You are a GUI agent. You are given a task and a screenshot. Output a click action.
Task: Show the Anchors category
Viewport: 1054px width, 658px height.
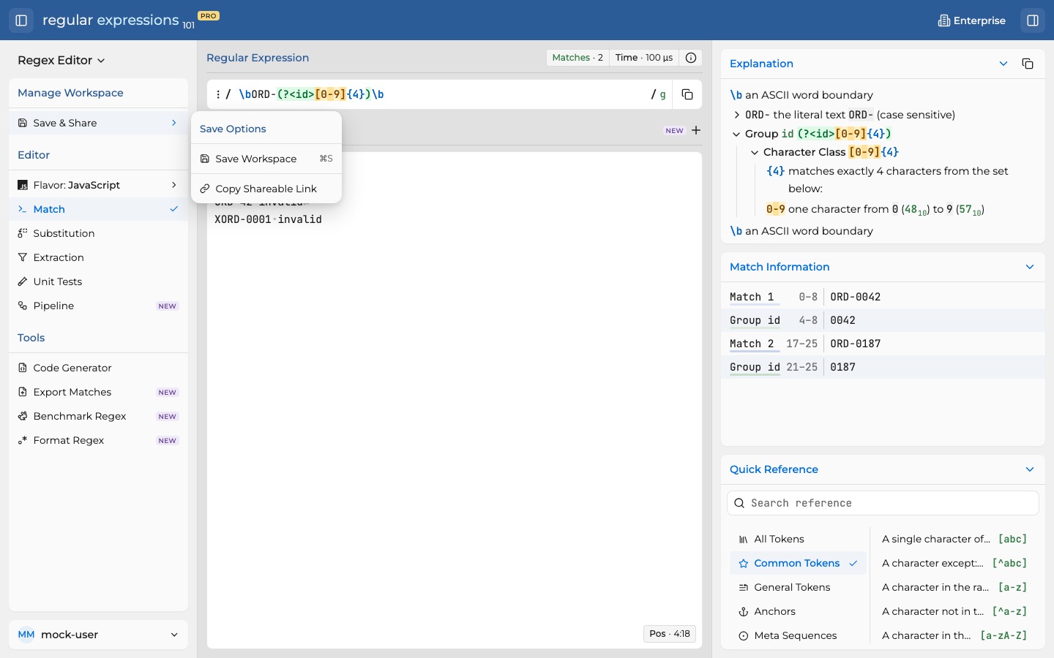798,611
